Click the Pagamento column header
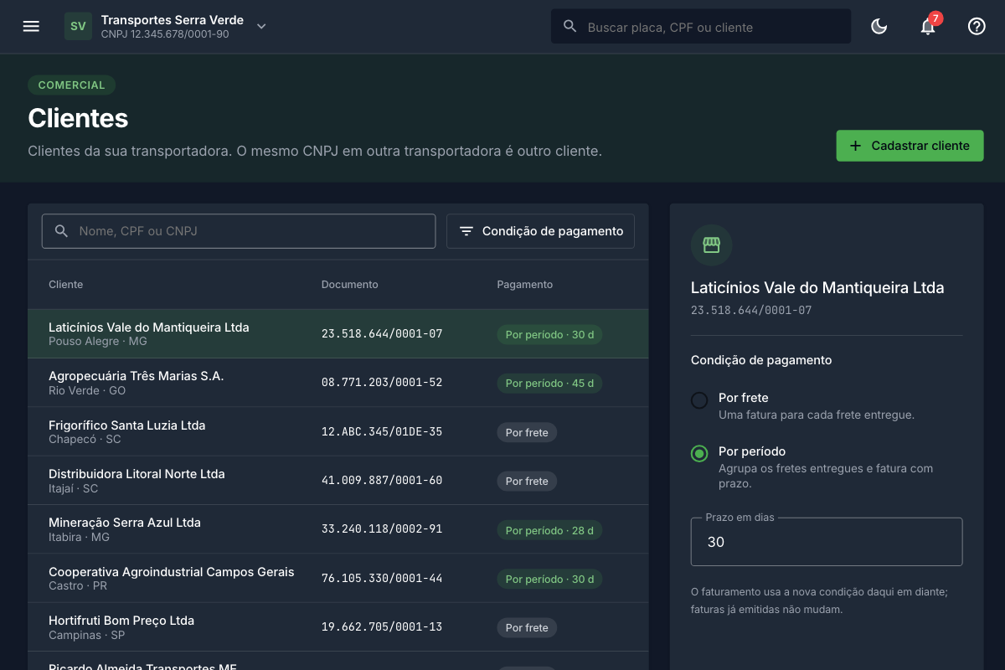 [x=525, y=285]
